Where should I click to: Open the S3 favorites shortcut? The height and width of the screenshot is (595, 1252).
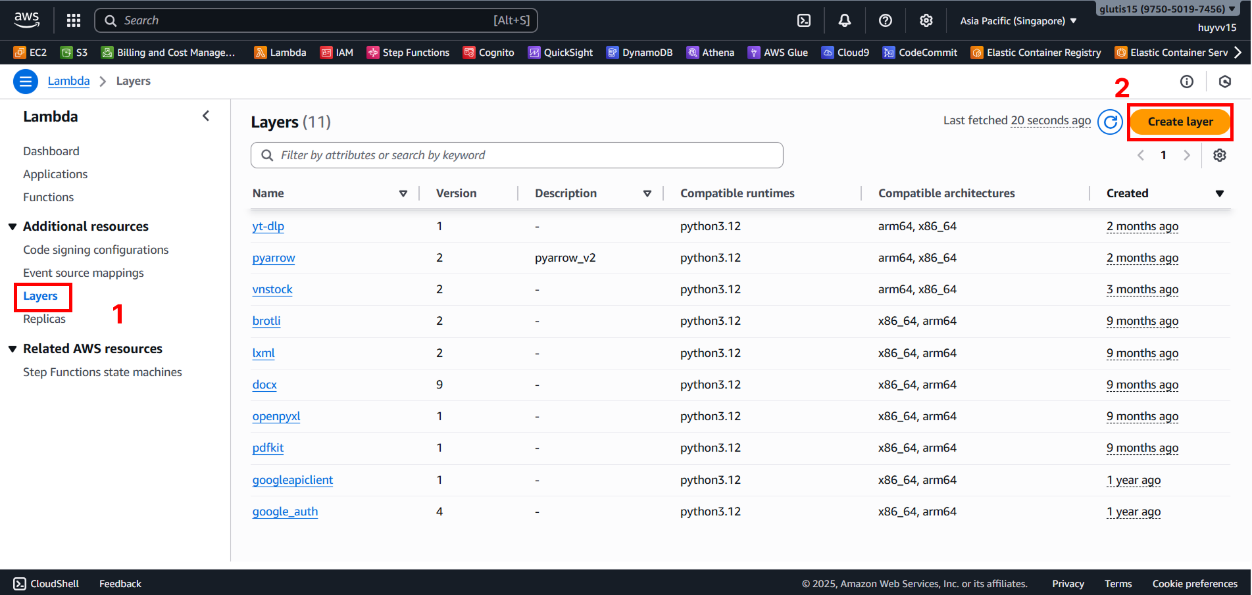tap(74, 53)
